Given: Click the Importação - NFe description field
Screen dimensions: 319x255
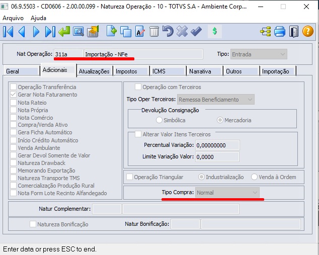Looking at the screenshot, I should (x=143, y=54).
